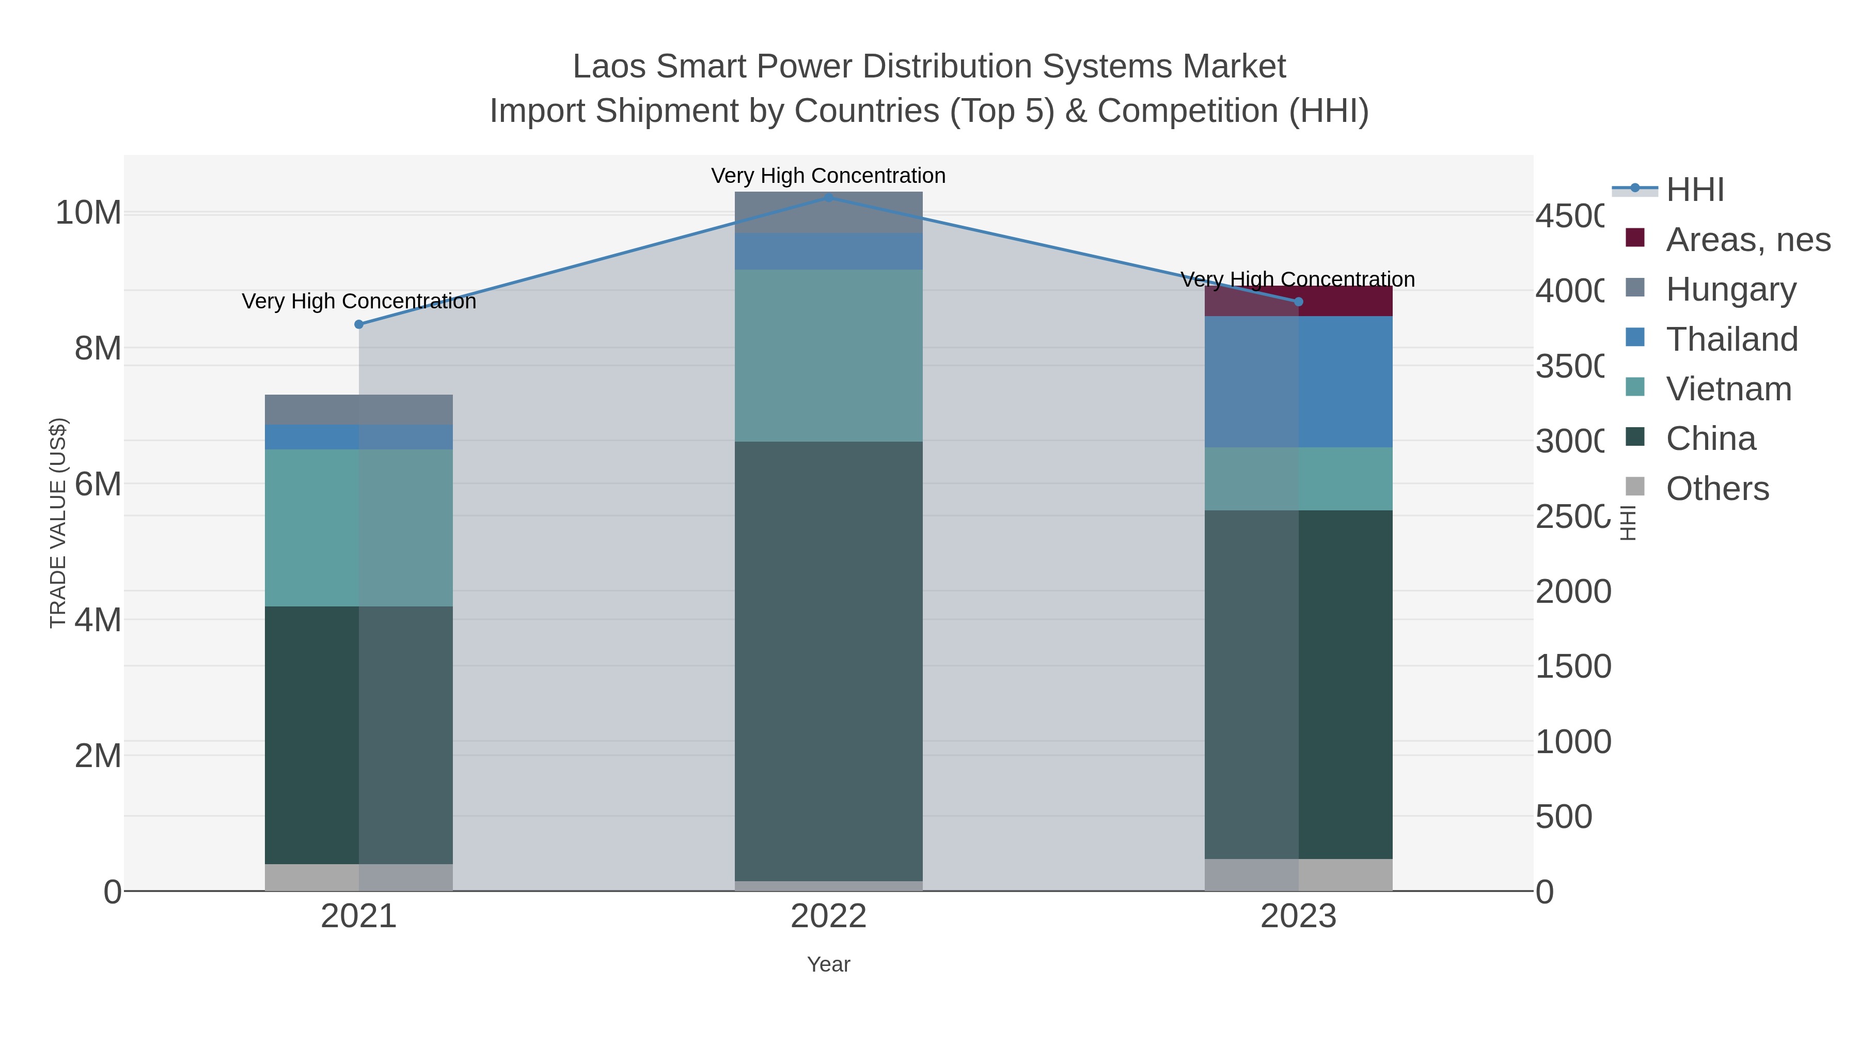Viewport: 1859px width, 1046px height.
Task: Click the Very High Concentration label above 2021
Action: pos(359,301)
